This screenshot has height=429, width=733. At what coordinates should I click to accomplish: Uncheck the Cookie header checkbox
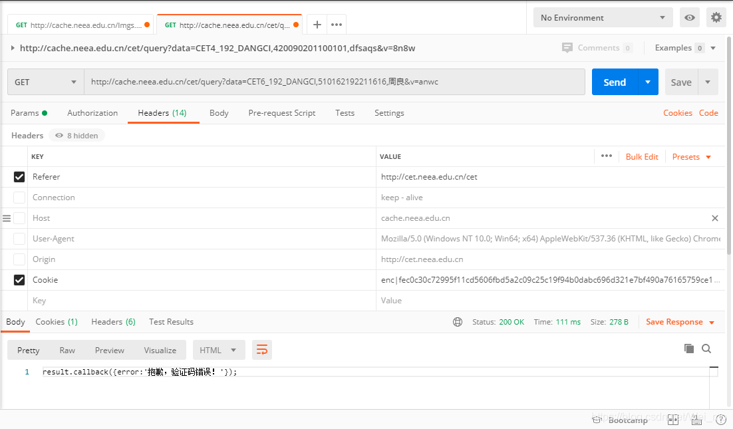pyautogui.click(x=19, y=280)
